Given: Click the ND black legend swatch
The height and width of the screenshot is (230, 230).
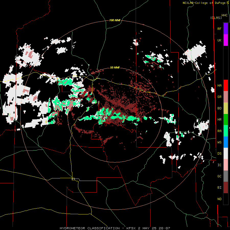Looking at the screenshot, I should click(x=226, y=199).
